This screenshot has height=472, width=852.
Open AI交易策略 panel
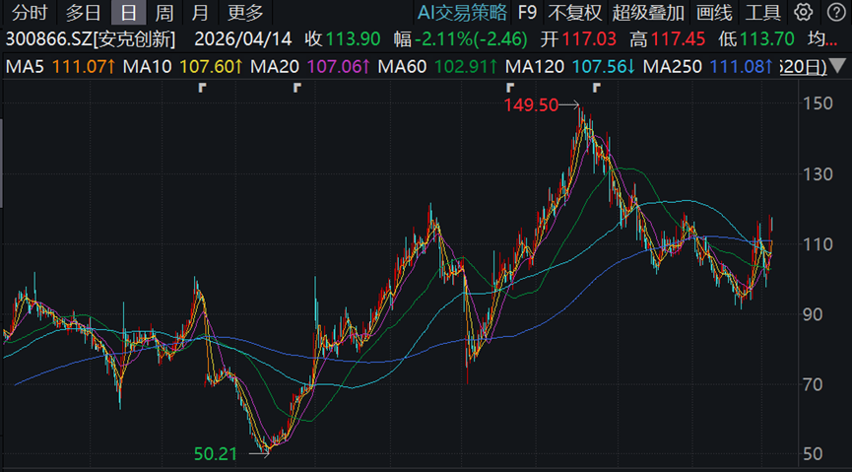[462, 12]
